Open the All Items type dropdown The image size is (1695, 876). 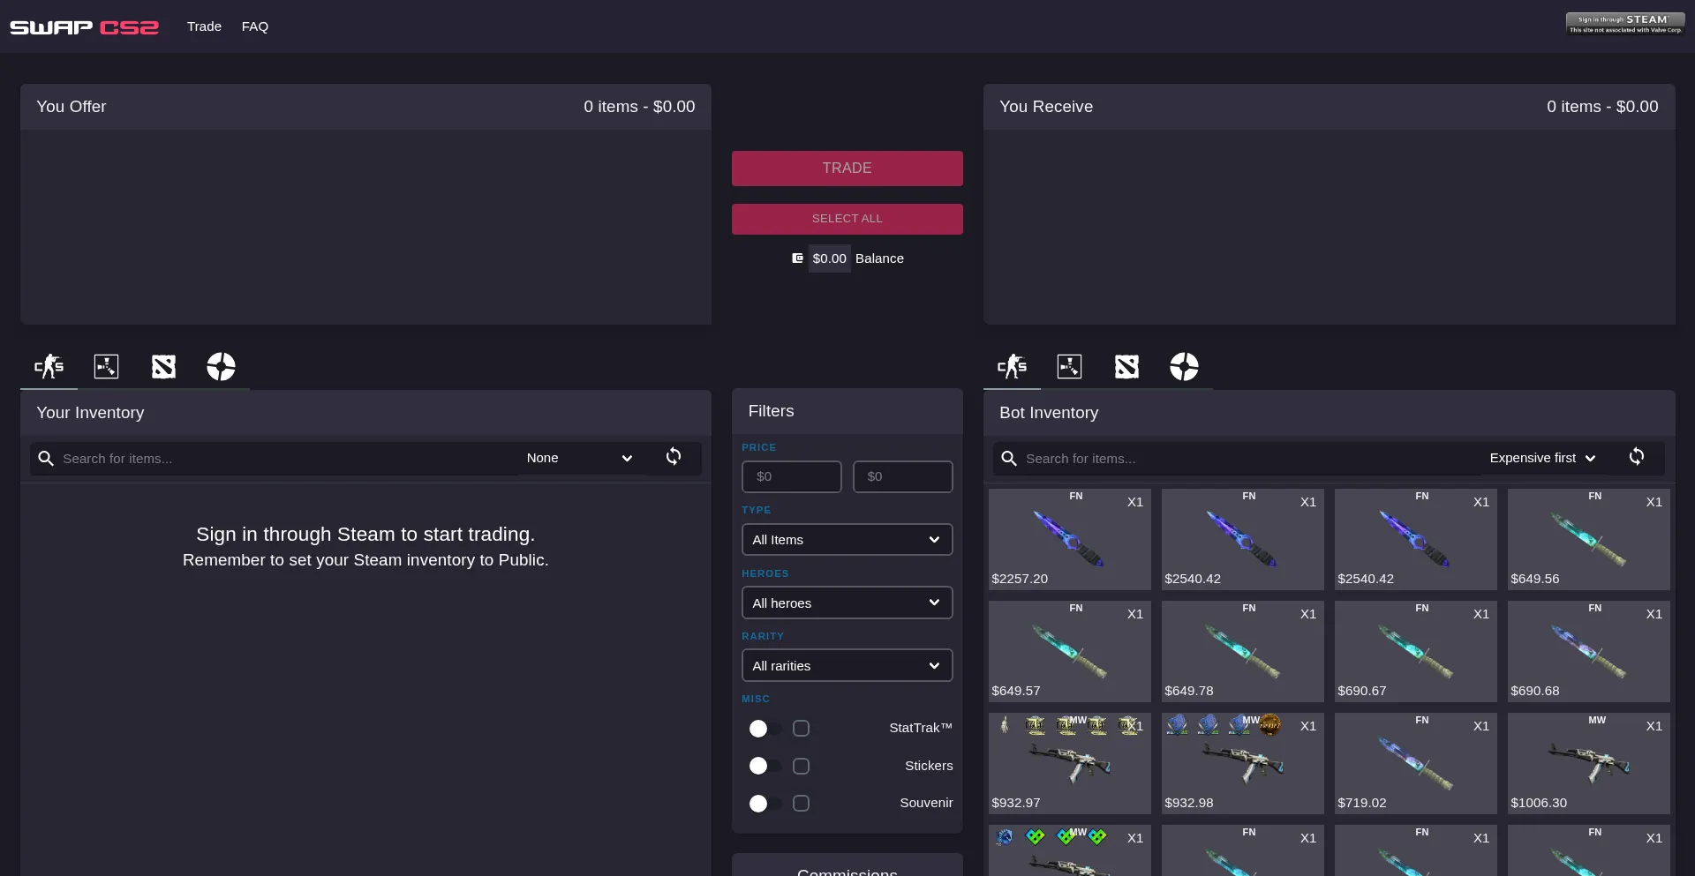pyautogui.click(x=847, y=540)
